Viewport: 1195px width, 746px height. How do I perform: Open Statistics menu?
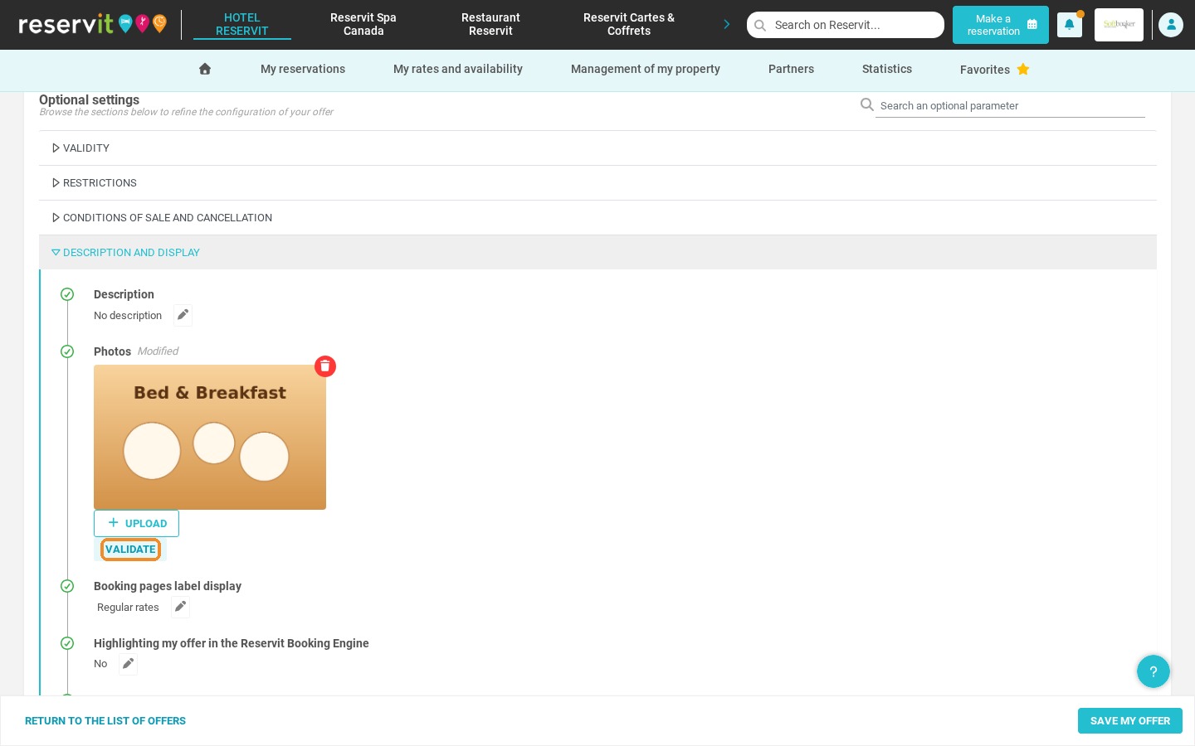(x=887, y=69)
